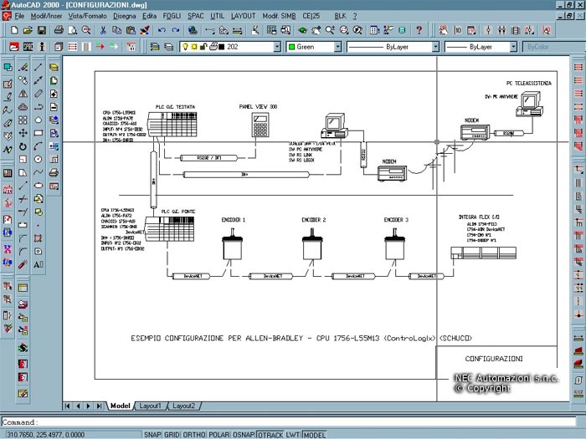586x439 pixels.
Task: Click the Zoom Realtime magnifier icon
Action: tap(330, 30)
